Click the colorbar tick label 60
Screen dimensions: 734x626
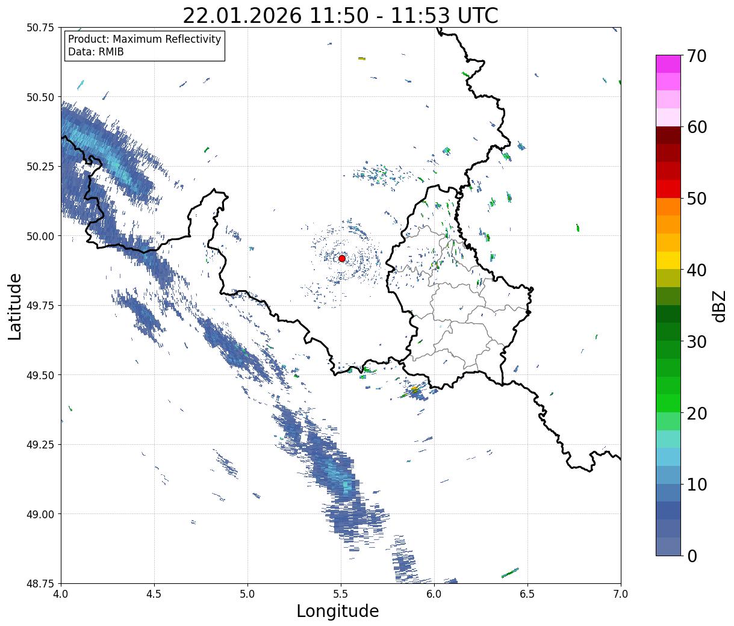(x=697, y=127)
